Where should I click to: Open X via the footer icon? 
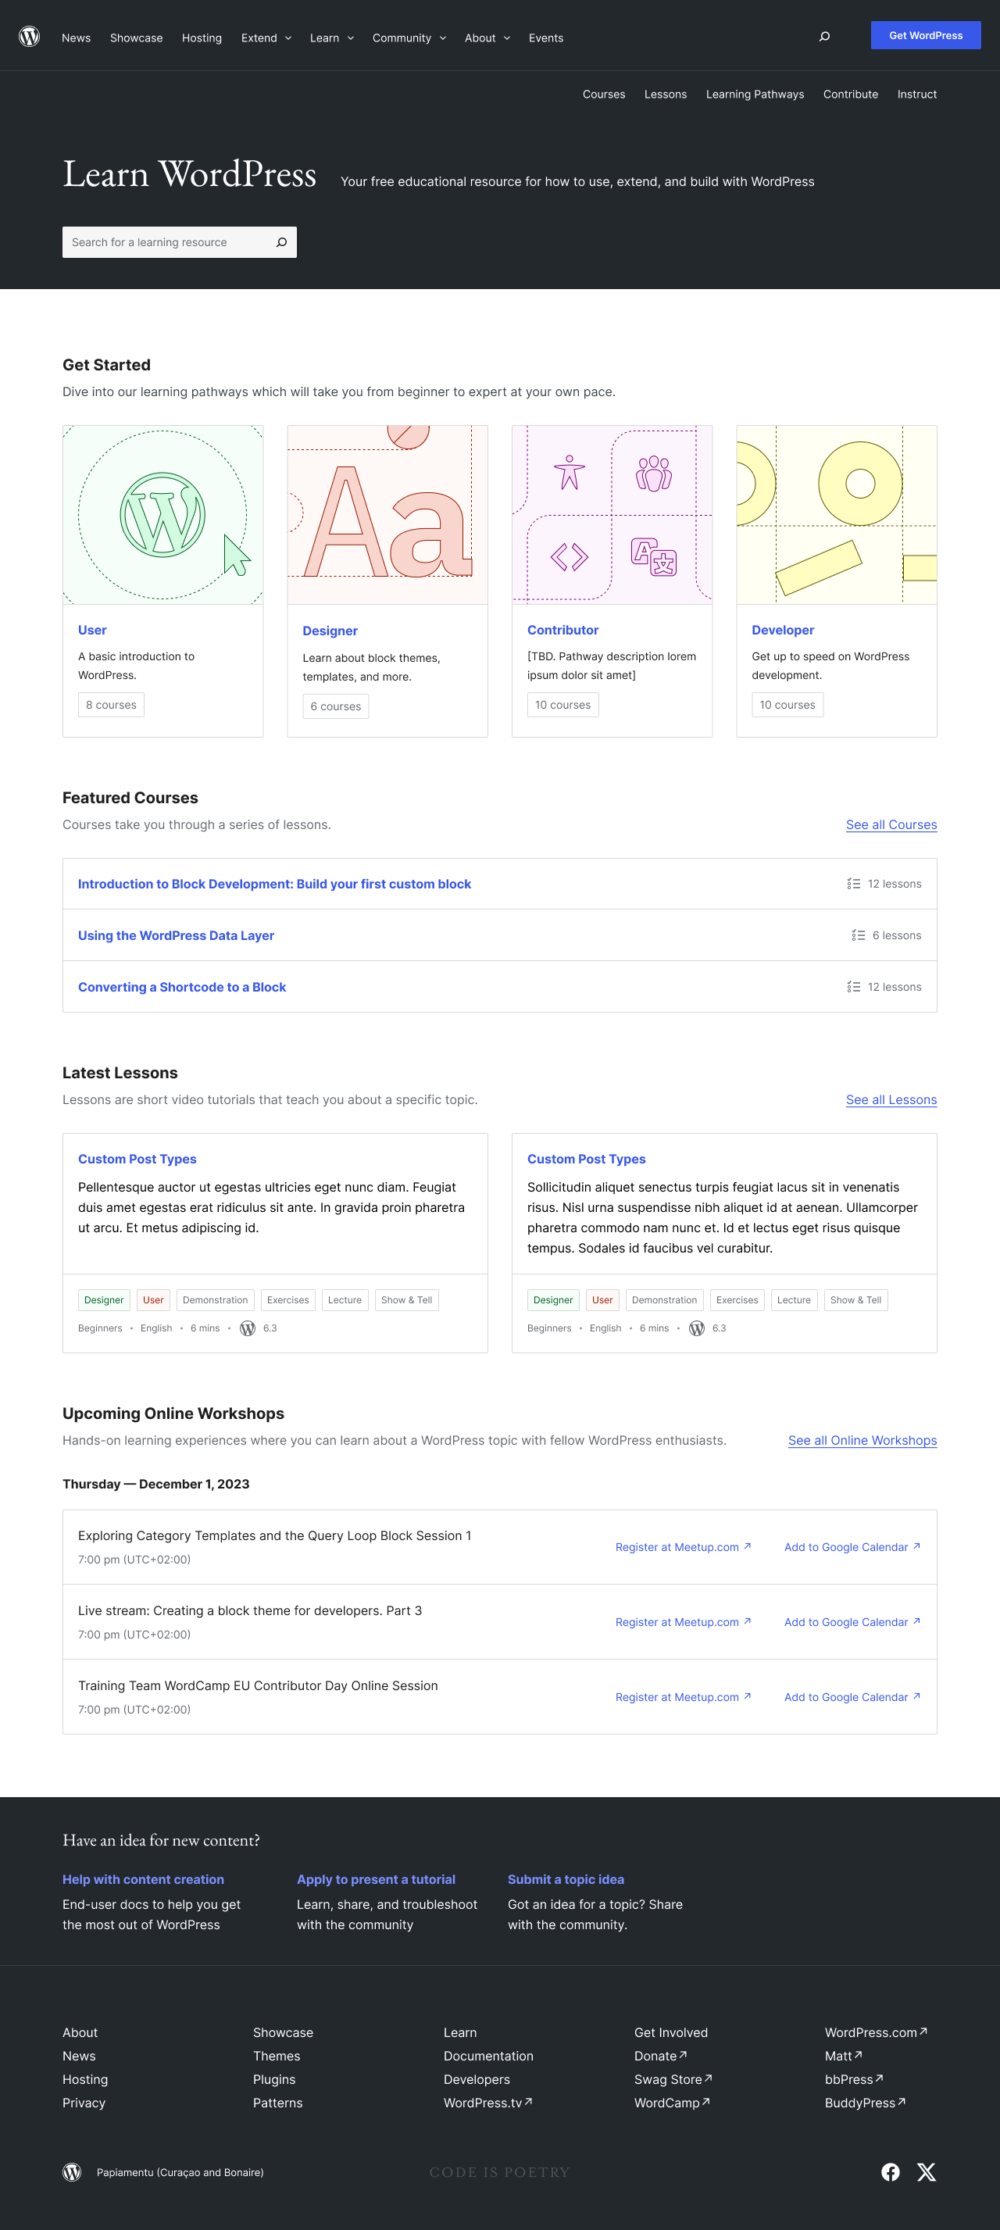(x=927, y=2172)
